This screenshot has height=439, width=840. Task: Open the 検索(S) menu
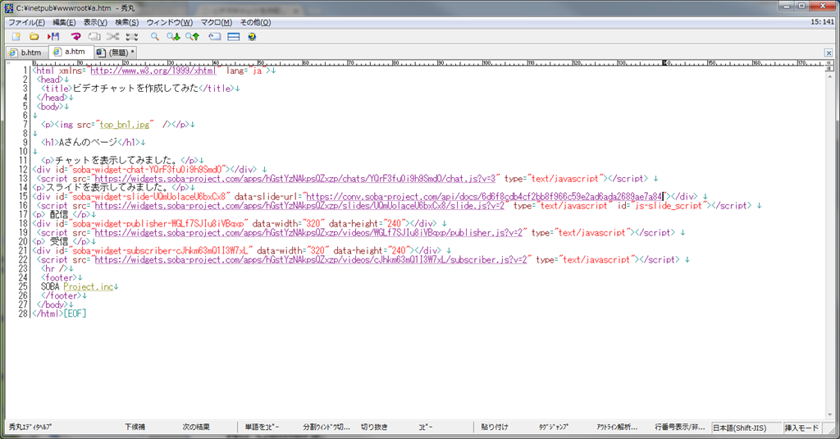coord(127,22)
